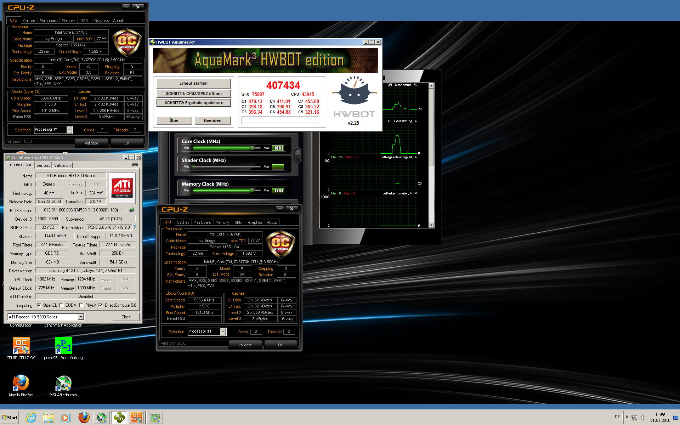Viewport: 680px width, 425px height.
Task: Click Memory Clock value field 1204
Action: pyautogui.click(x=278, y=191)
